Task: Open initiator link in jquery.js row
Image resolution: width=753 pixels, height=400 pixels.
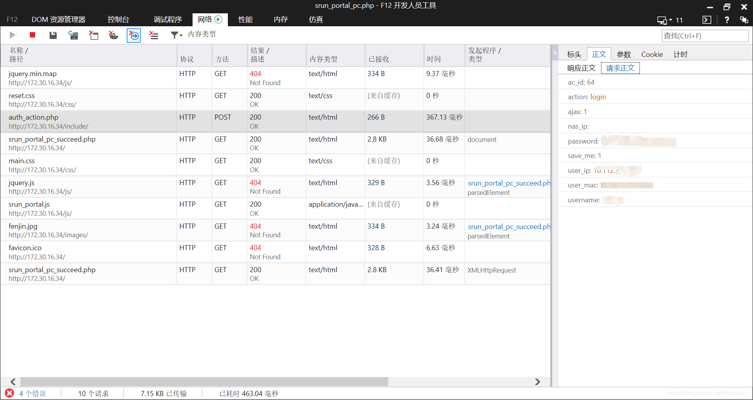Action: 509,183
